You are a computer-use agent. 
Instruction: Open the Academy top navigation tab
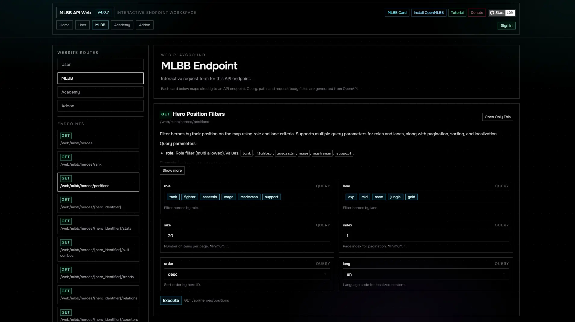pos(122,25)
